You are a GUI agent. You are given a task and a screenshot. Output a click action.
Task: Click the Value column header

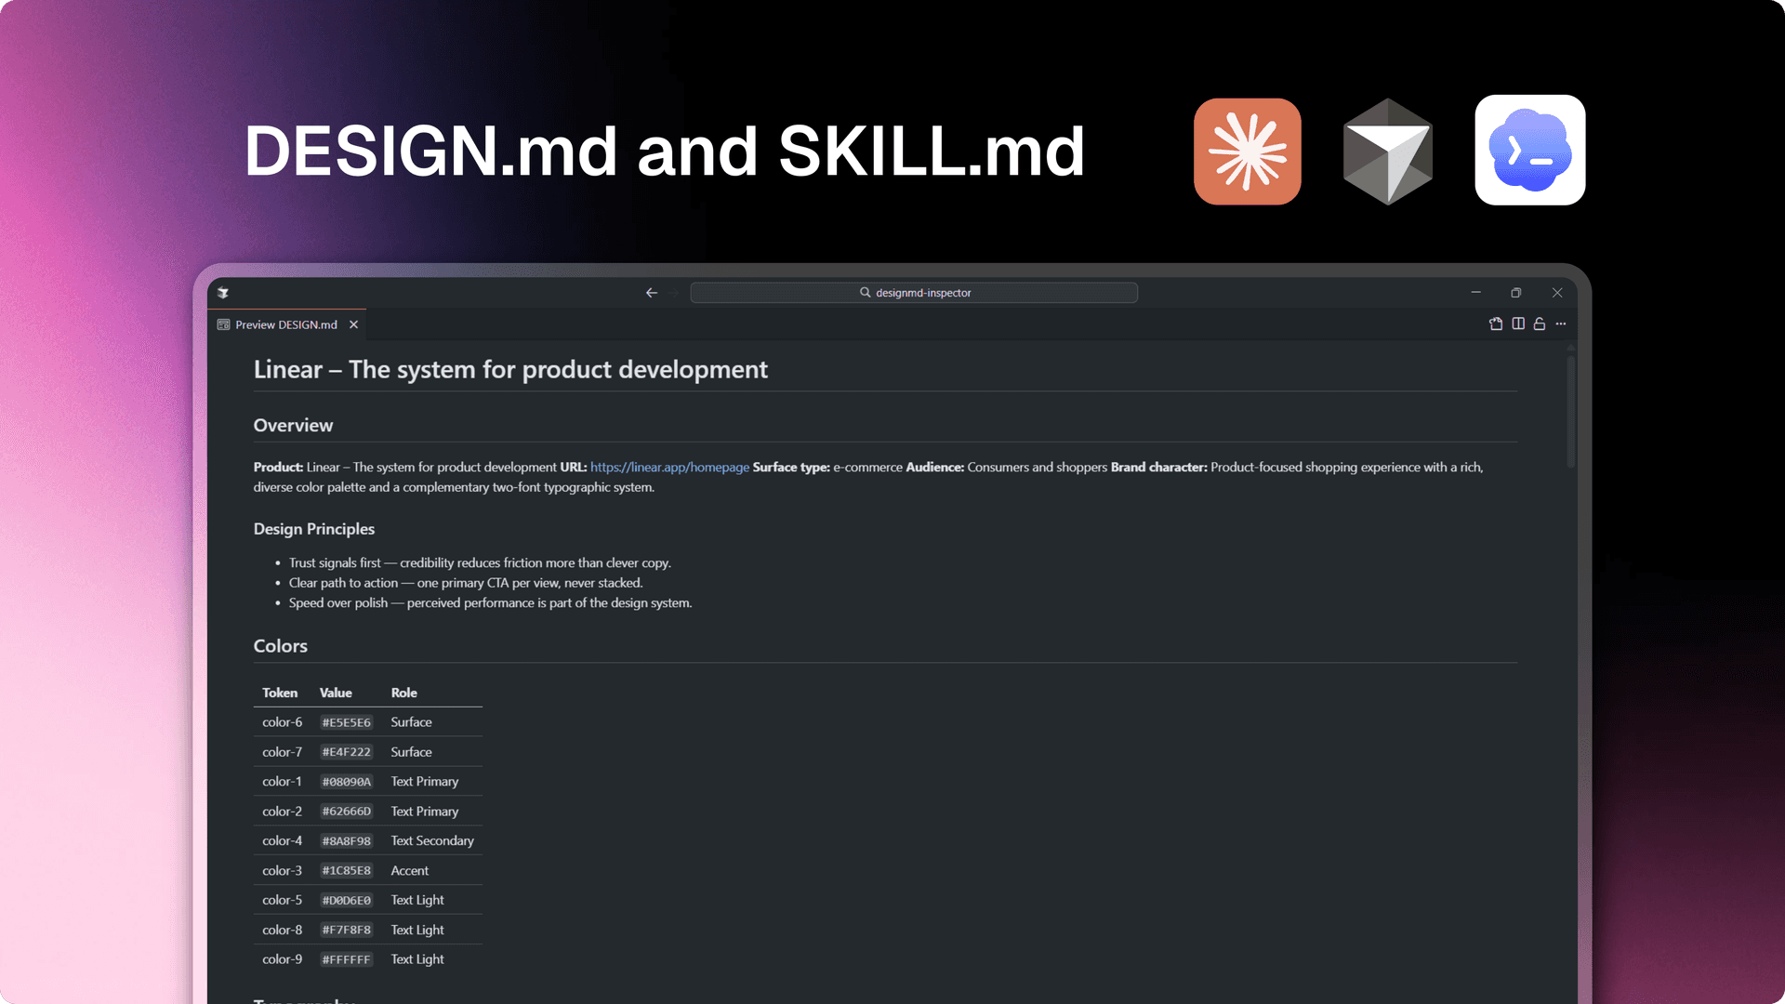pyautogui.click(x=336, y=693)
